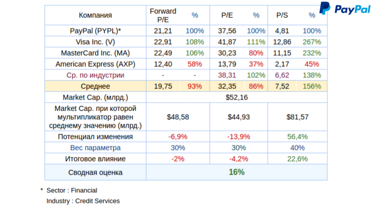Click the Ср. по индустрии row label
This screenshot has height=212, width=372.
95,75
